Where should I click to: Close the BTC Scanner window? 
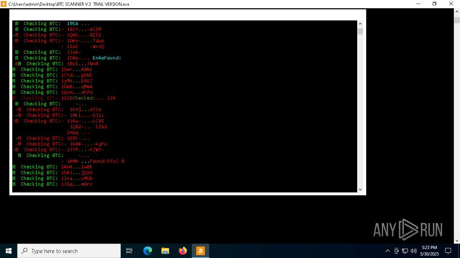point(451,4)
